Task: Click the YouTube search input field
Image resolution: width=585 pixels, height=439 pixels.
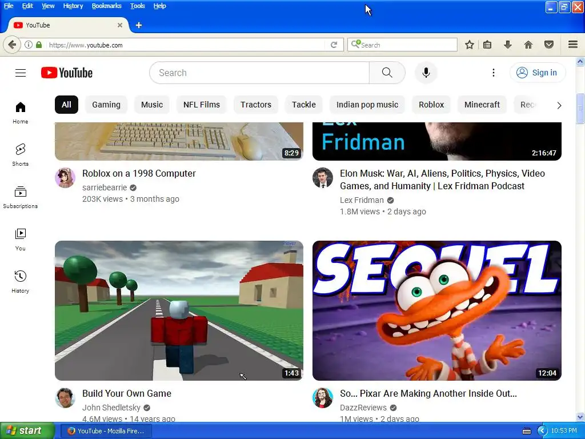Action: 259,73
